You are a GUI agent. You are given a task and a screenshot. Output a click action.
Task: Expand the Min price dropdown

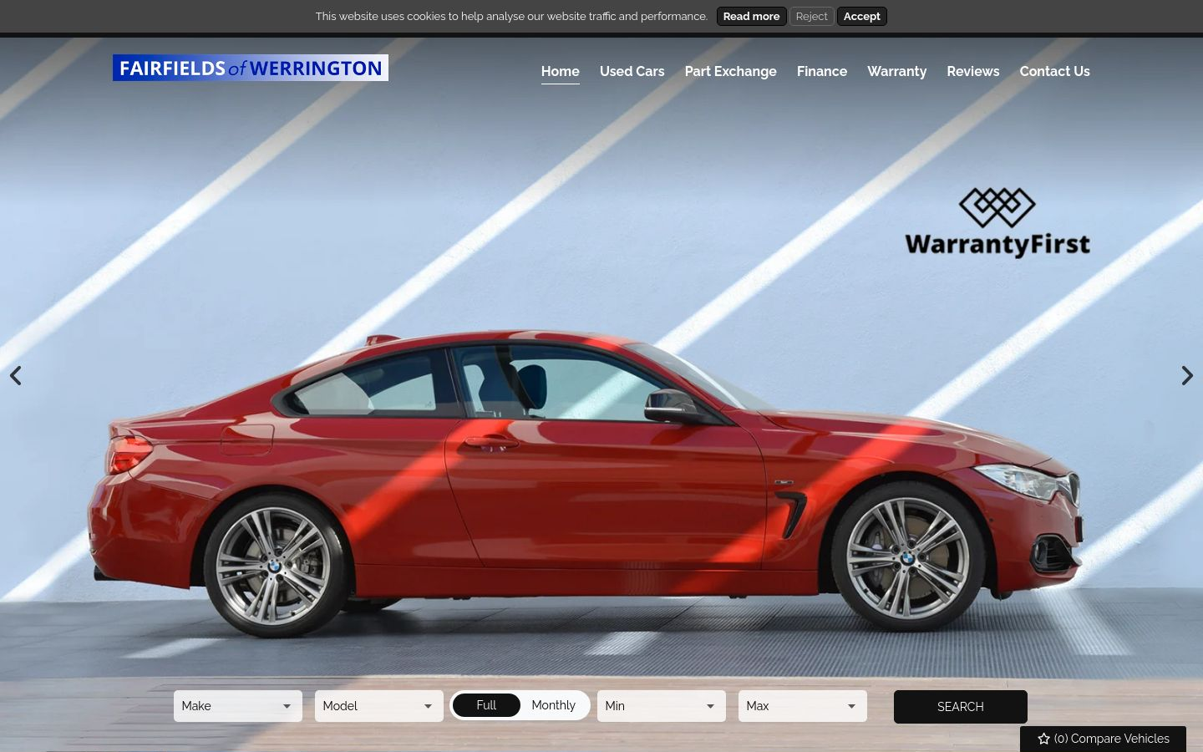662,706
